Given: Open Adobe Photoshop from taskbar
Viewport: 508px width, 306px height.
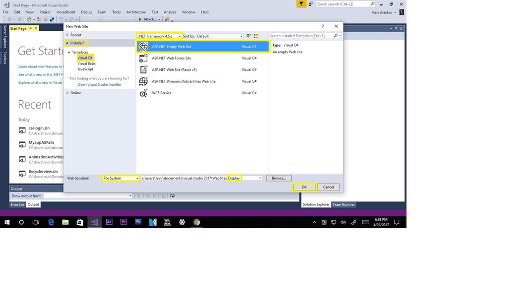Looking at the screenshot, I should tap(138, 222).
